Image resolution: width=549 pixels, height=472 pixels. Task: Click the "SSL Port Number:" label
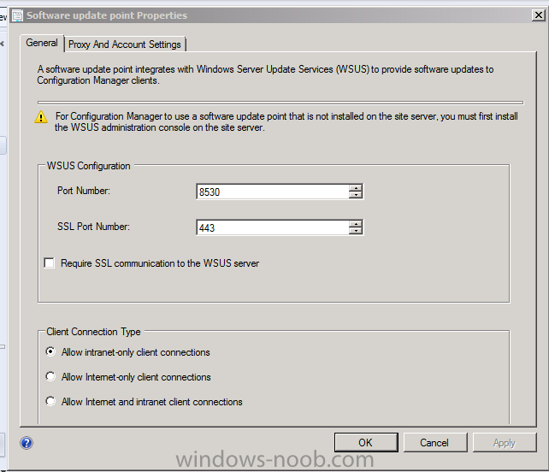93,227
